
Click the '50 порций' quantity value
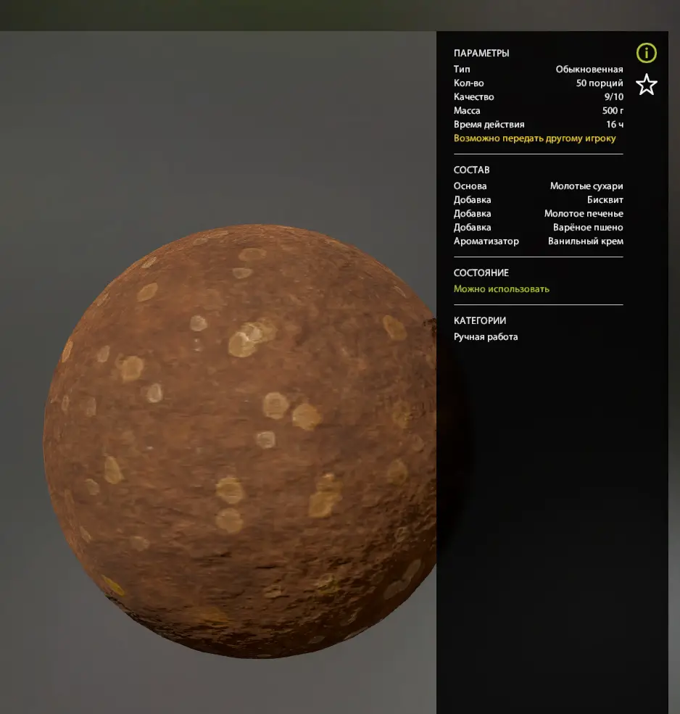tap(600, 83)
